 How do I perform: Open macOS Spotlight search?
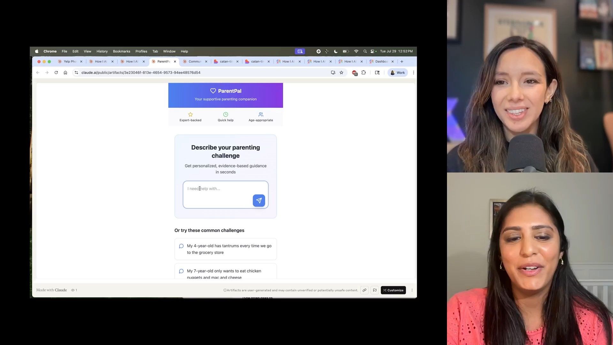click(x=365, y=51)
